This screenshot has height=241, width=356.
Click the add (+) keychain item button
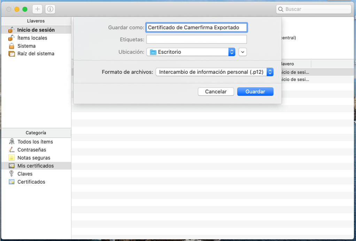[38, 9]
